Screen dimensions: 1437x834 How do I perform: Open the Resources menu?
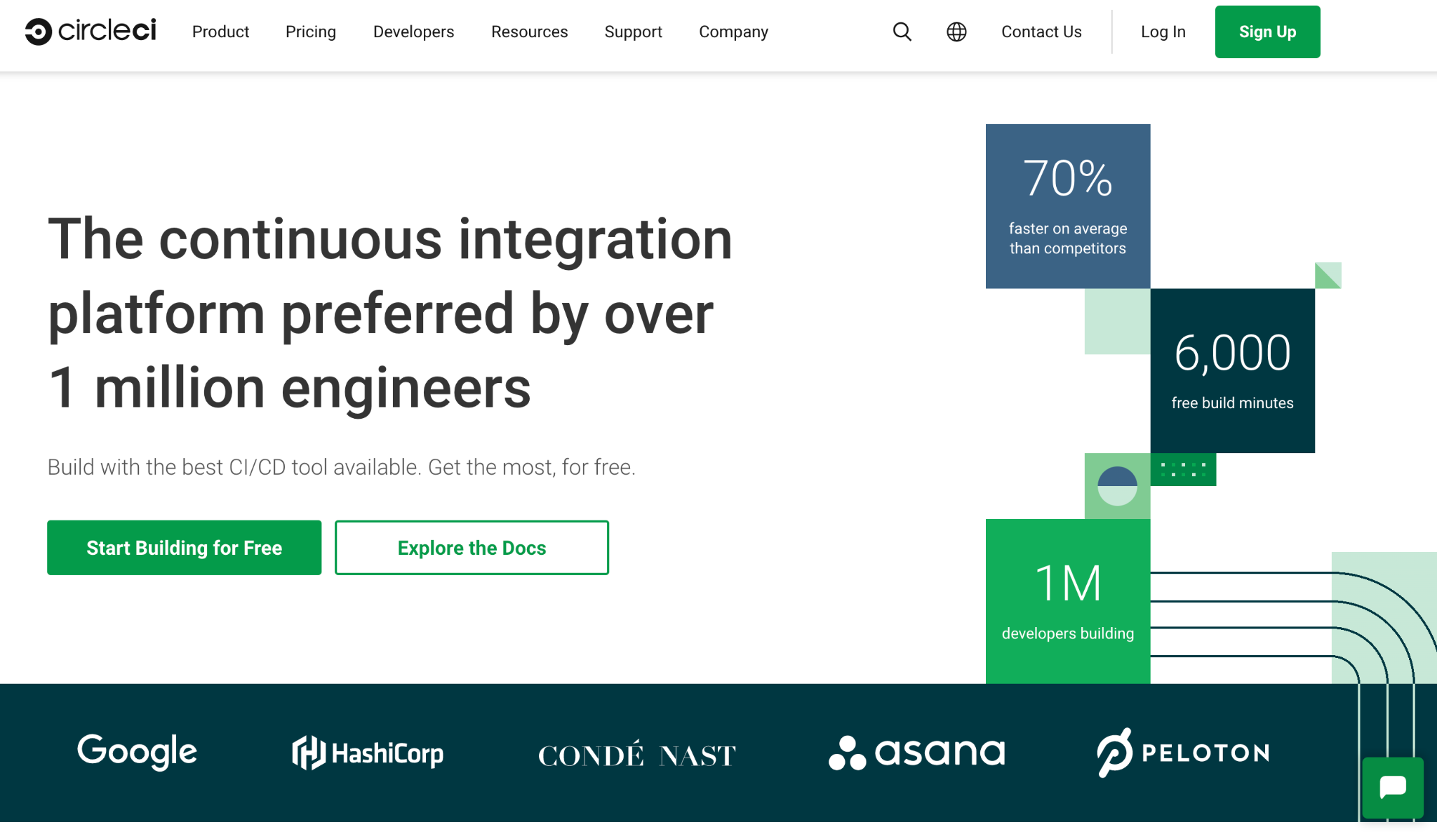529,32
